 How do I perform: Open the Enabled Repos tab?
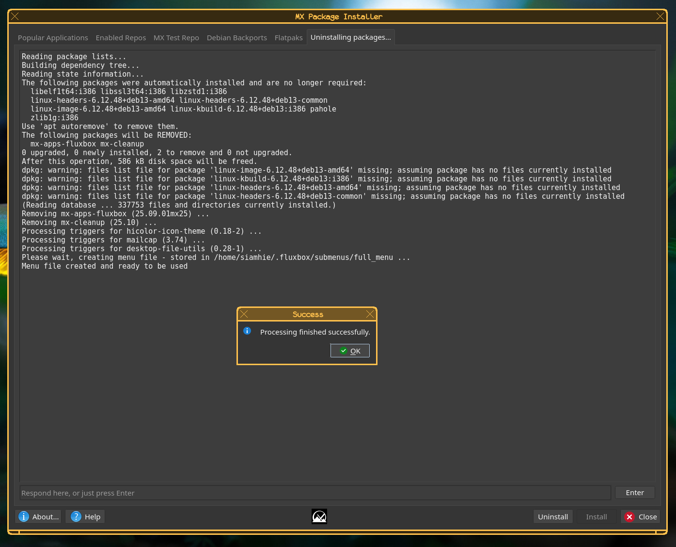121,38
